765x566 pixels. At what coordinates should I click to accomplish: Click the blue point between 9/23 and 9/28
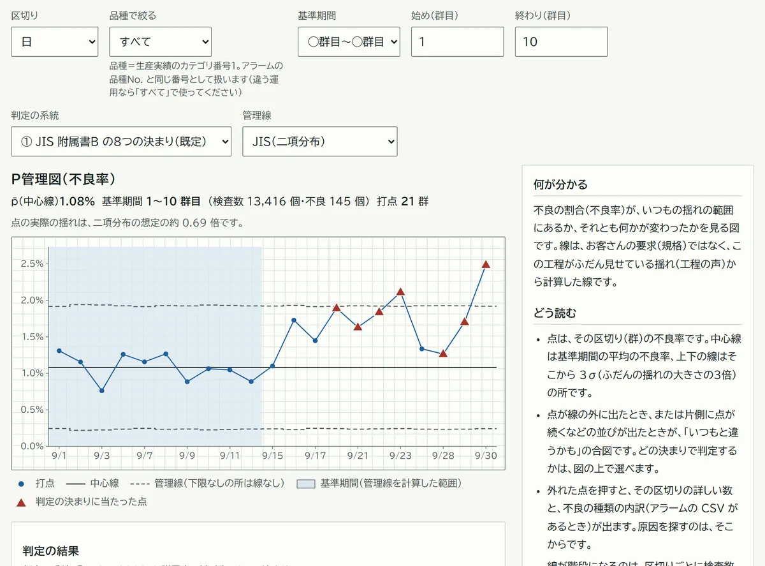pyautogui.click(x=422, y=349)
